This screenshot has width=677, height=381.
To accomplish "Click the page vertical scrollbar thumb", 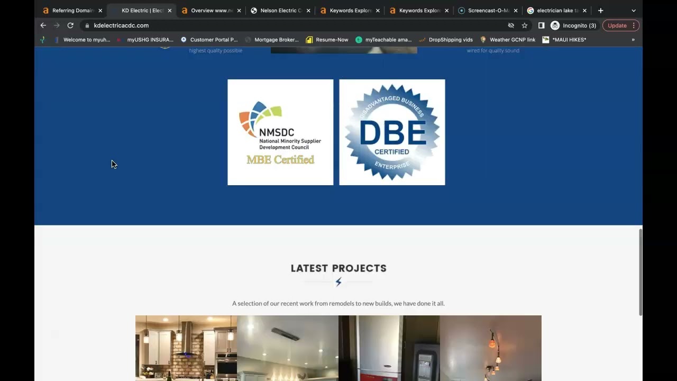I will 641,272.
